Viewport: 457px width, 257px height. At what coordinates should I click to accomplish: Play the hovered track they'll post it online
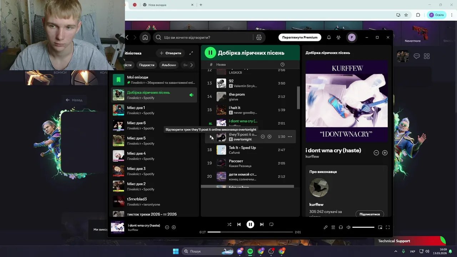click(210, 136)
